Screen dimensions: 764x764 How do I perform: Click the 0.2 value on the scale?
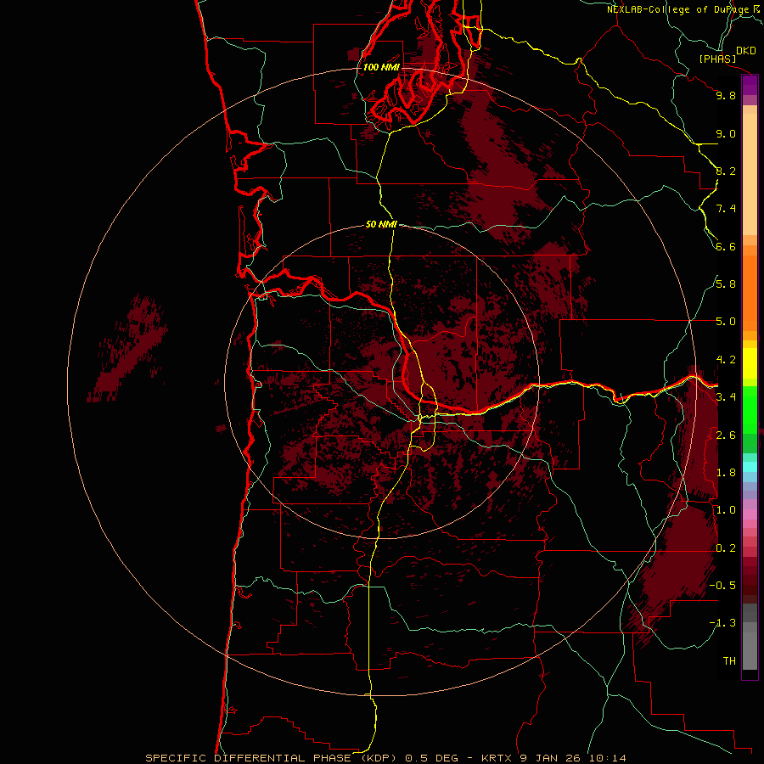726,548
